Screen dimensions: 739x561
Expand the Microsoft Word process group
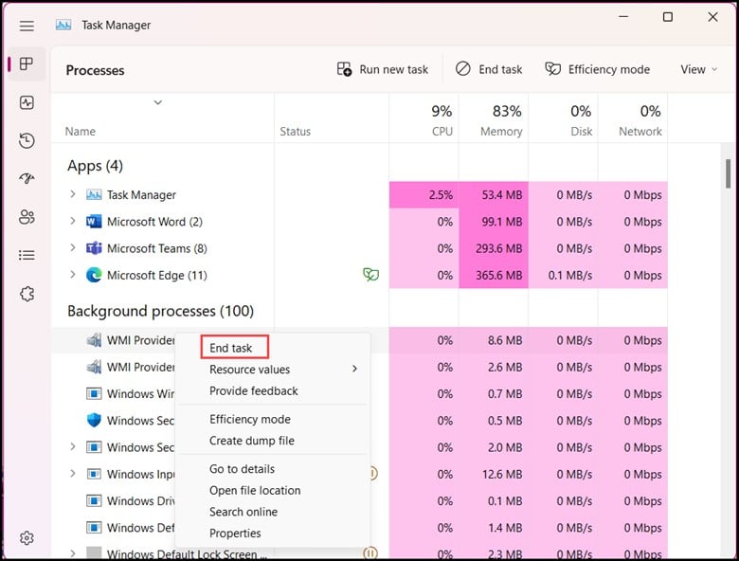point(73,222)
